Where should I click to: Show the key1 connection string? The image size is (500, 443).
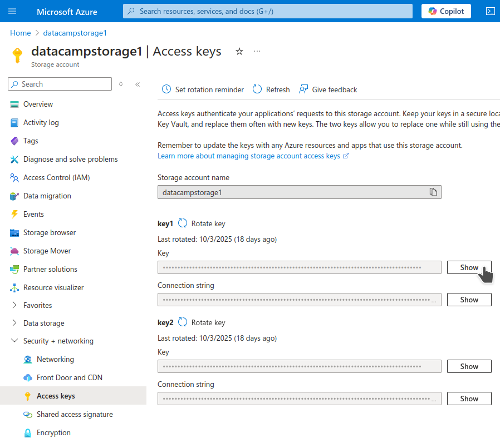(x=469, y=300)
